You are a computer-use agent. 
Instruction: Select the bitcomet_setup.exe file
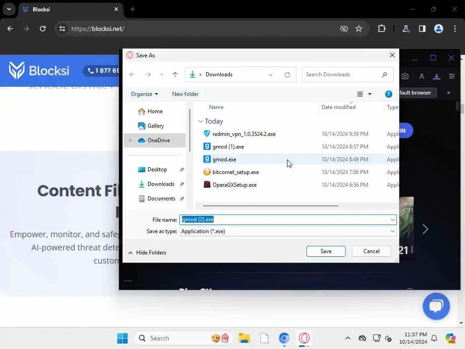coord(236,172)
